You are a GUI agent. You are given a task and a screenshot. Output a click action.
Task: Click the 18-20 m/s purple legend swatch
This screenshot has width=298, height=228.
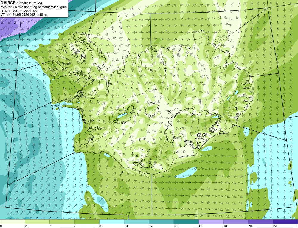click(236, 222)
